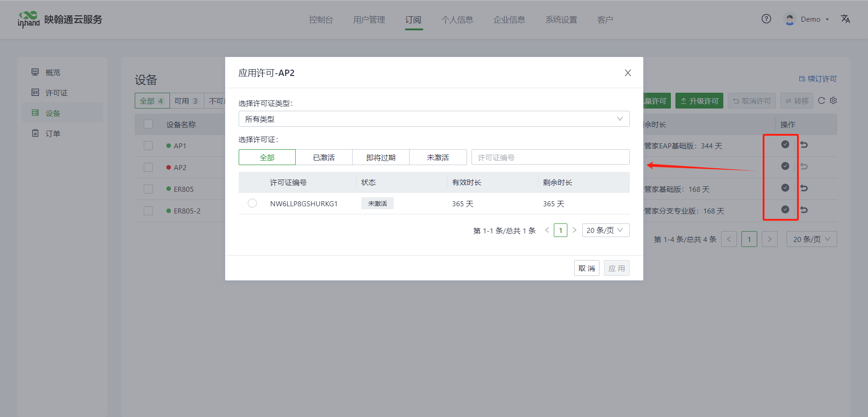The image size is (868, 417).
Task: Select the 可用 3 device filter tab
Action: coord(187,101)
